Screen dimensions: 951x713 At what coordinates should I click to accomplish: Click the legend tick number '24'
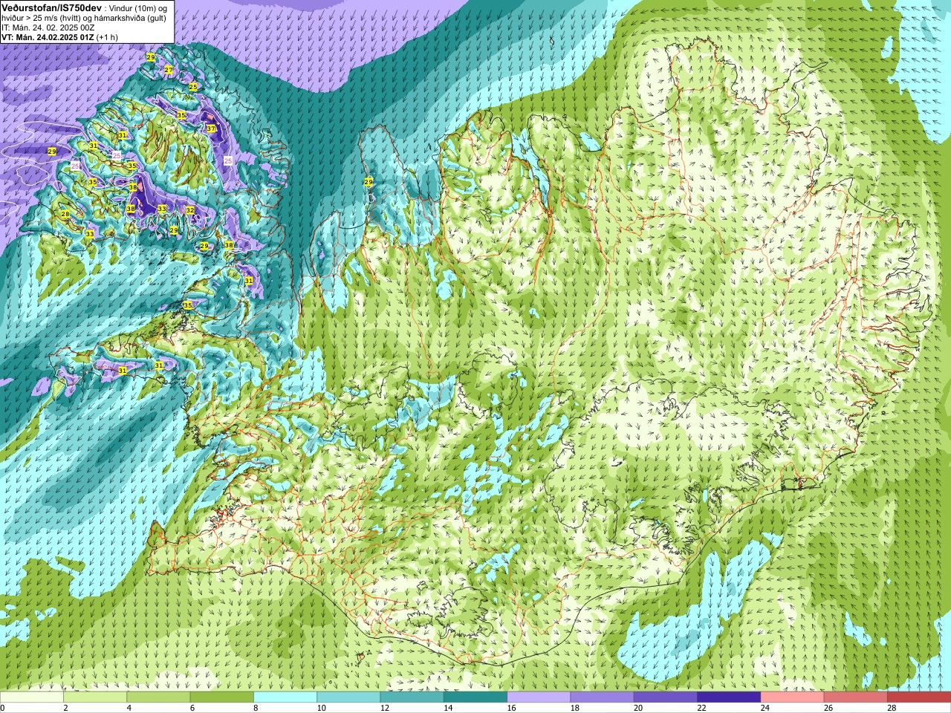(765, 708)
